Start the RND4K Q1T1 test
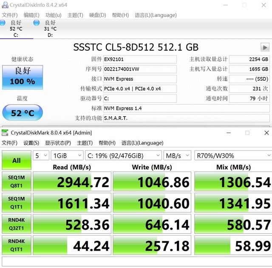Screen dimensions: 272x268 (17, 245)
